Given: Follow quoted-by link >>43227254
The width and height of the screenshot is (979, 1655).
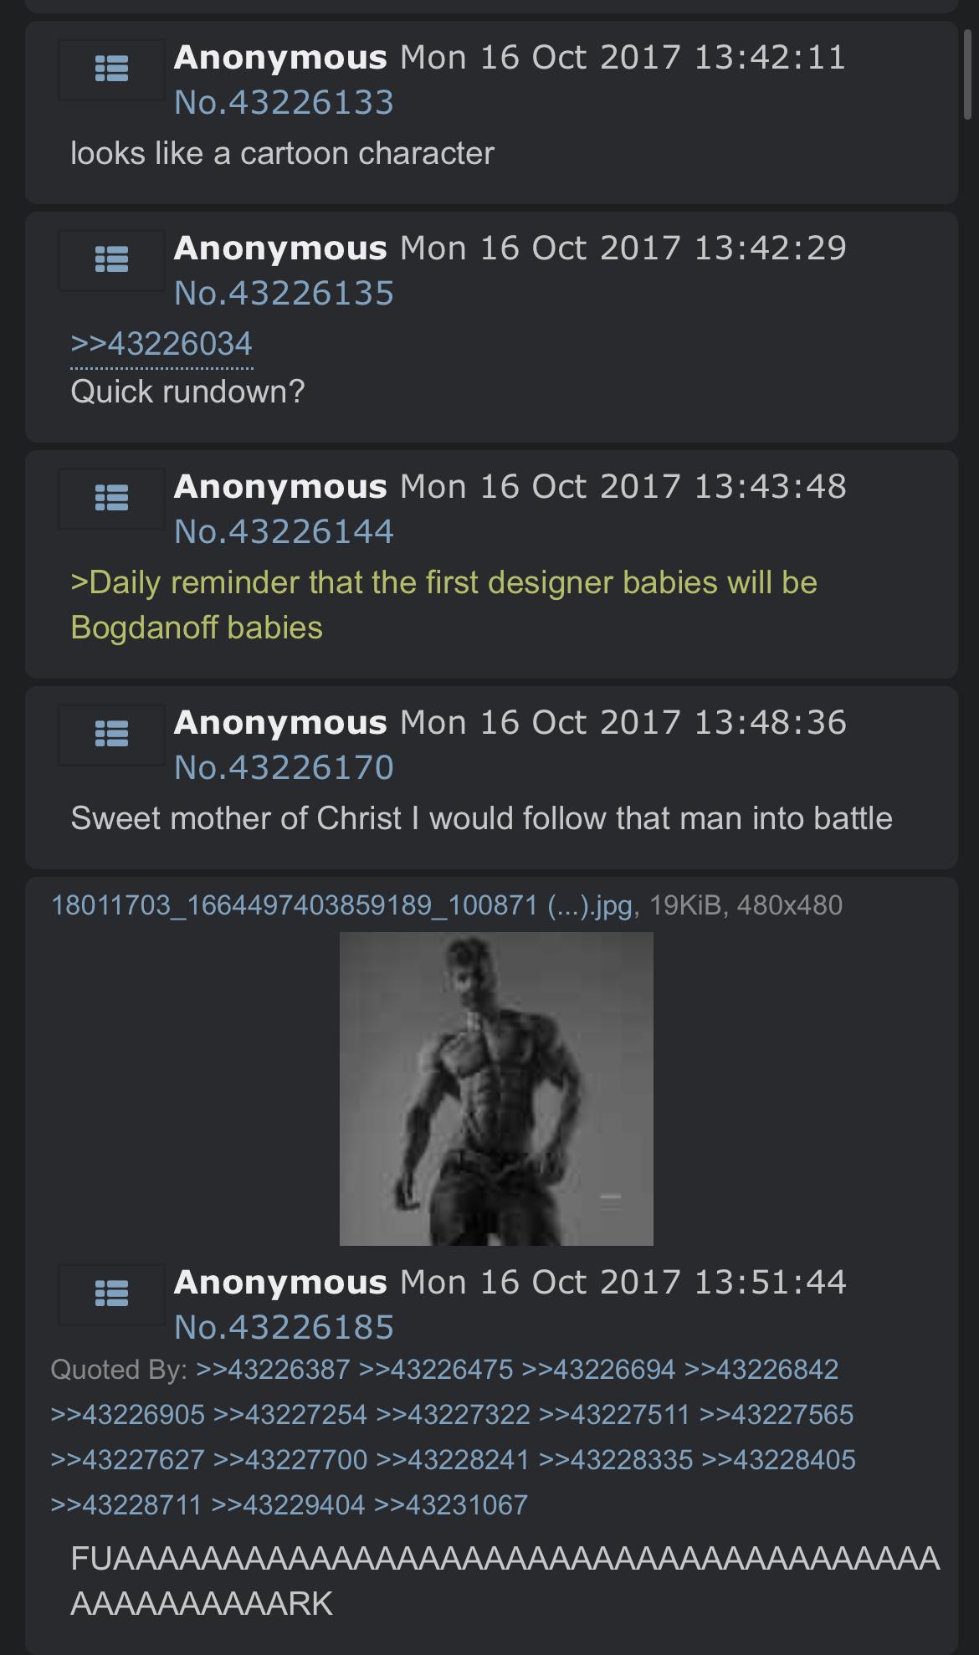Looking at the screenshot, I should tap(290, 1415).
